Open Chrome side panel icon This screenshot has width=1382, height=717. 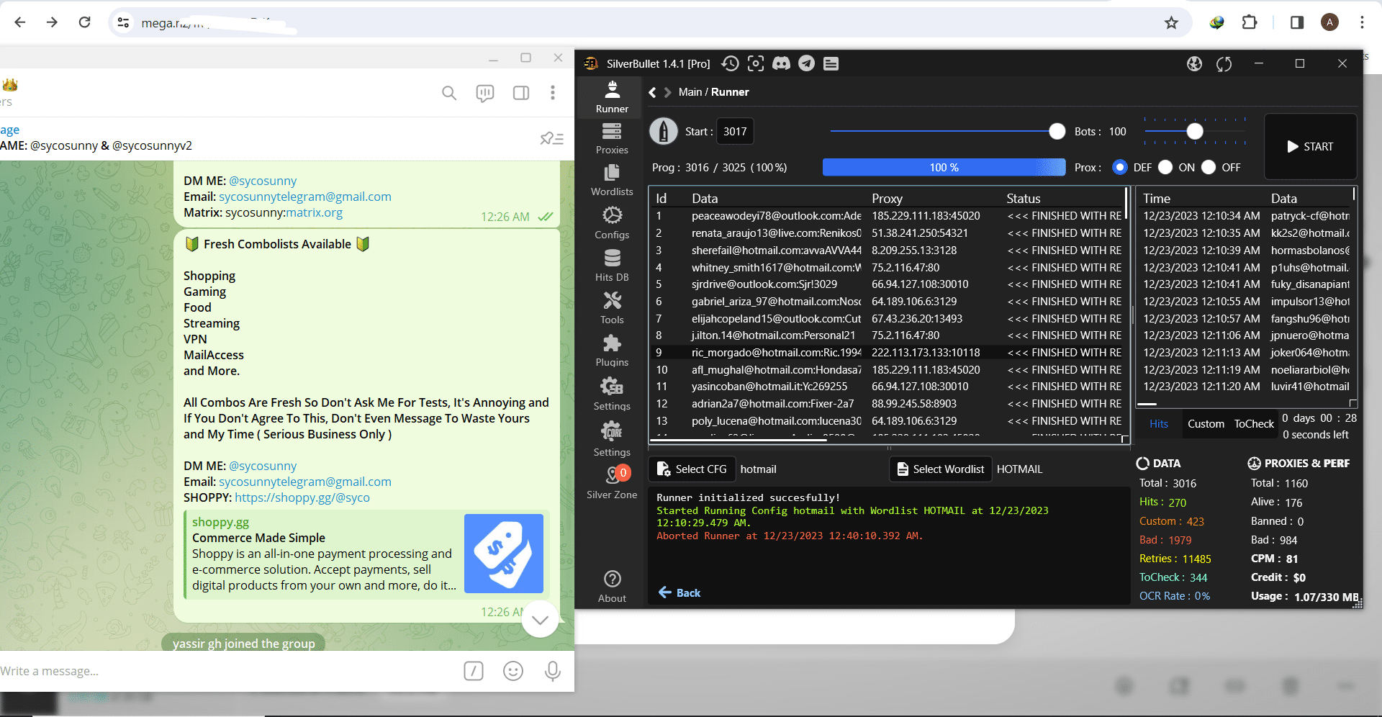[x=1297, y=22]
